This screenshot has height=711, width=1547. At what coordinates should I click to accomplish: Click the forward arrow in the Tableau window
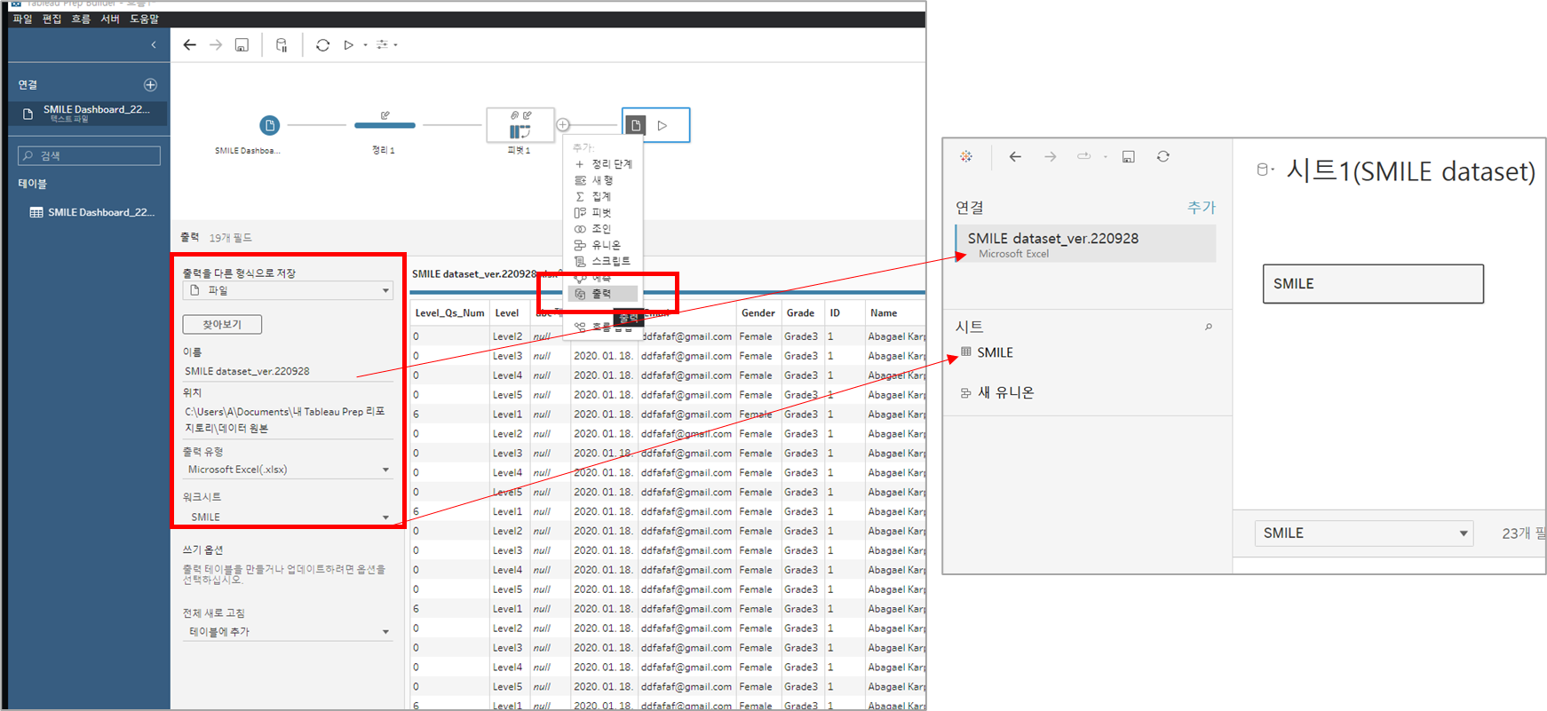(1050, 157)
